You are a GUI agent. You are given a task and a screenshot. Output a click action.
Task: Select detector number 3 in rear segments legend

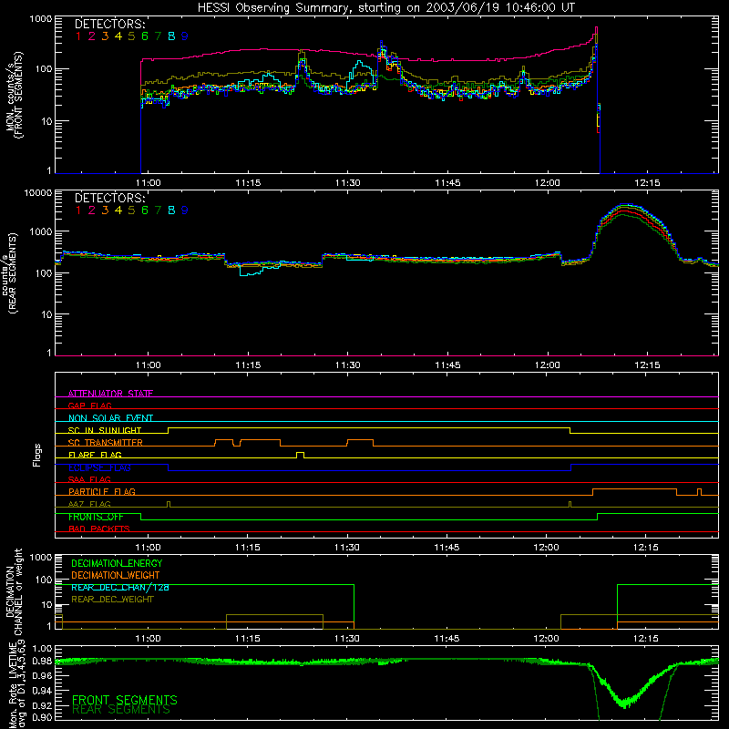tap(105, 210)
